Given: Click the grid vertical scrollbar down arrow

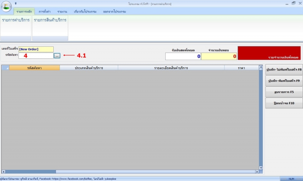Looking at the screenshot, I should [261, 168].
